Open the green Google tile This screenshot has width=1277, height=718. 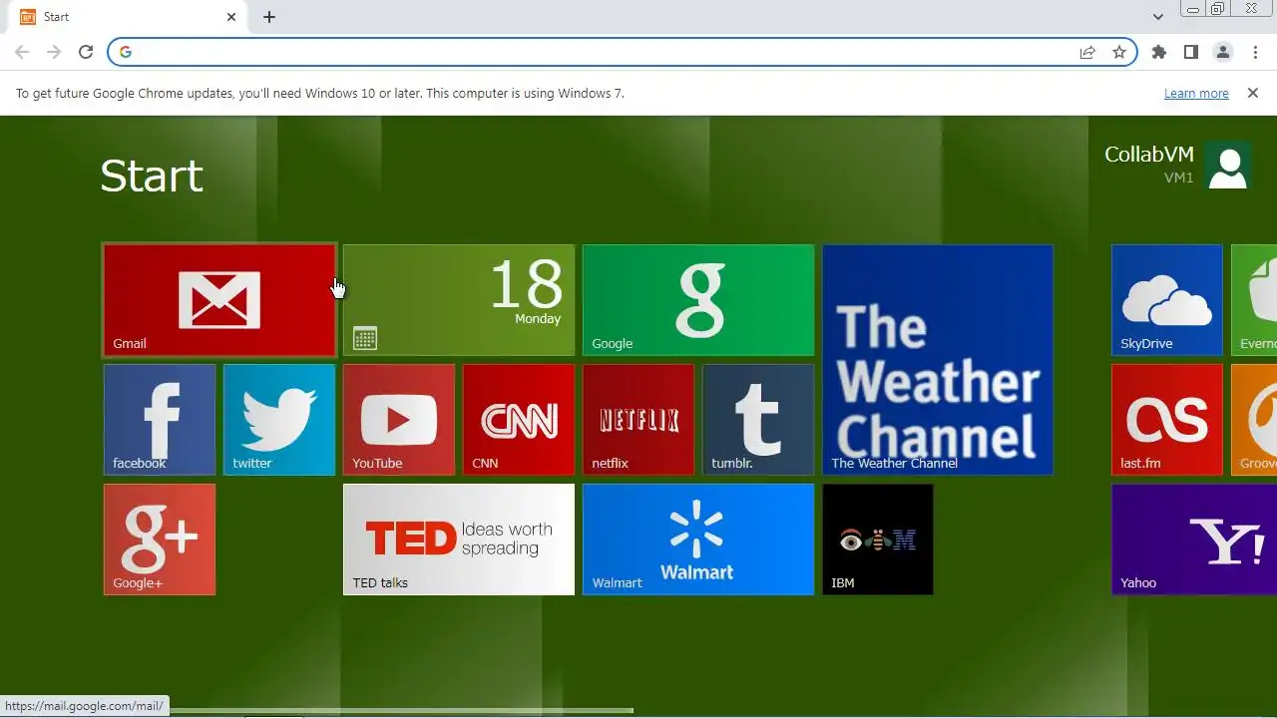pyautogui.click(x=698, y=300)
